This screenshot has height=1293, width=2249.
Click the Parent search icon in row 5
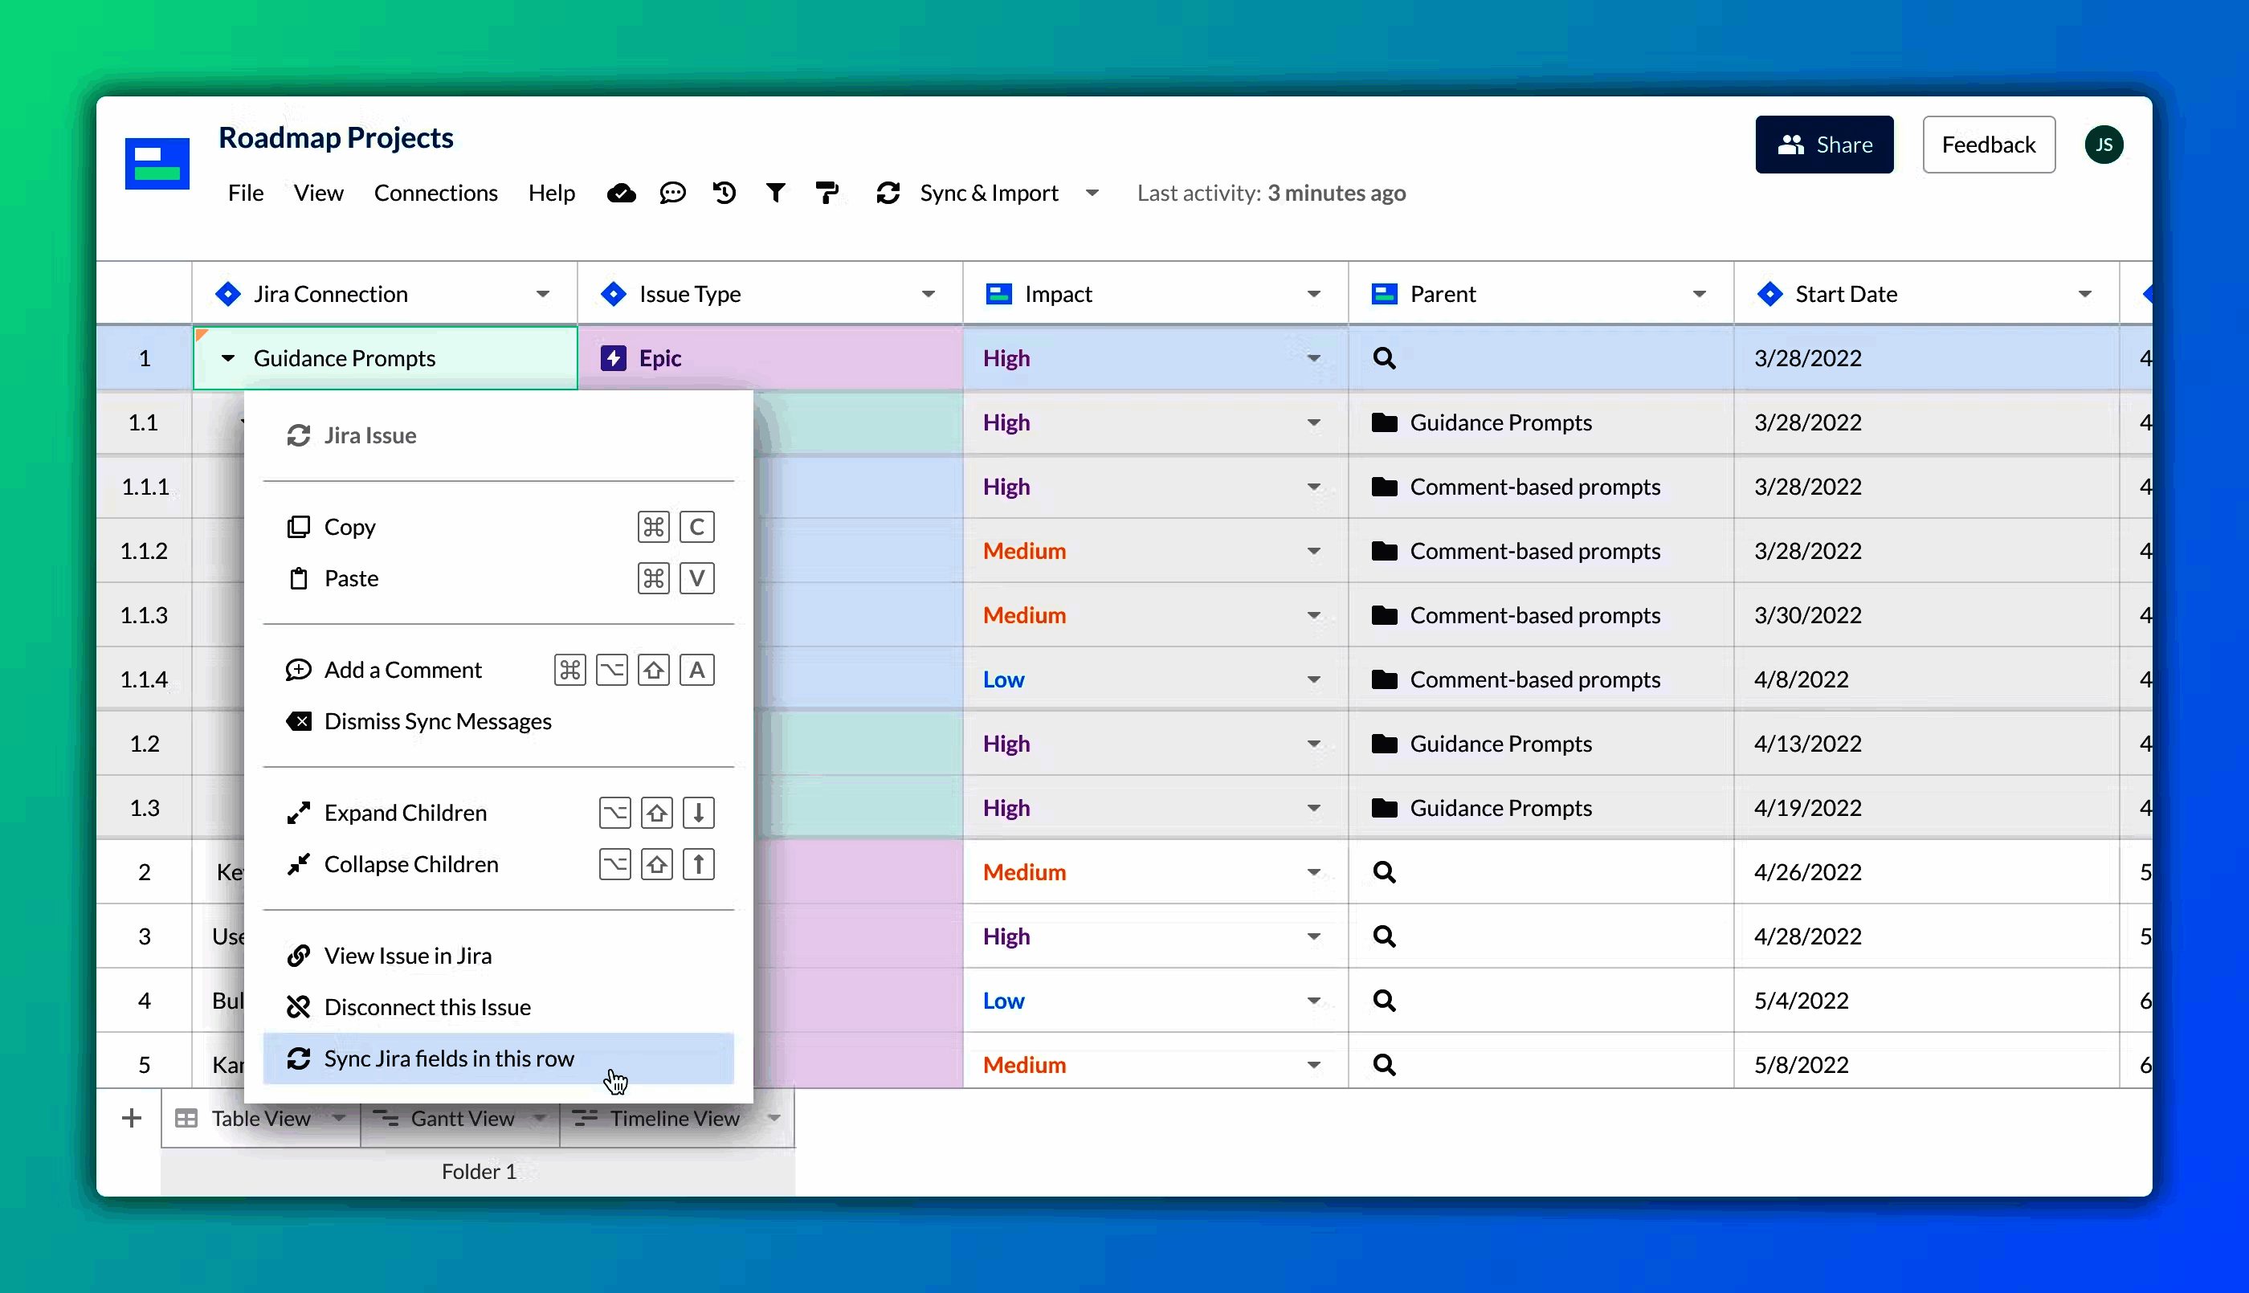coord(1384,1065)
